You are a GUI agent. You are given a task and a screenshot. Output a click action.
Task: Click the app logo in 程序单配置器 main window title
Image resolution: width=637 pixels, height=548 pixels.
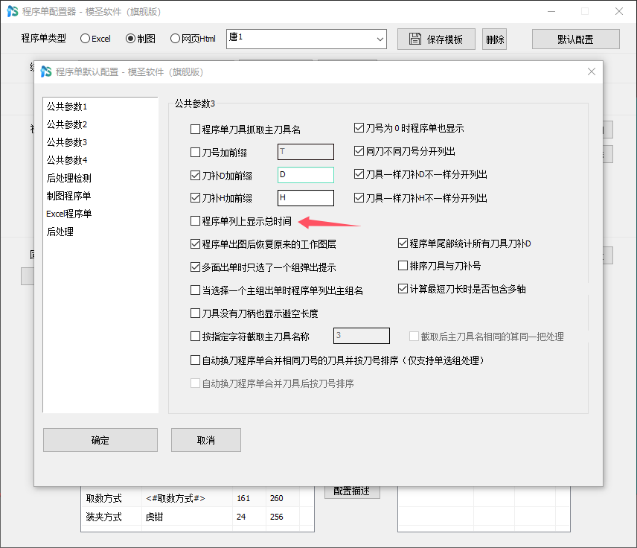pos(13,11)
